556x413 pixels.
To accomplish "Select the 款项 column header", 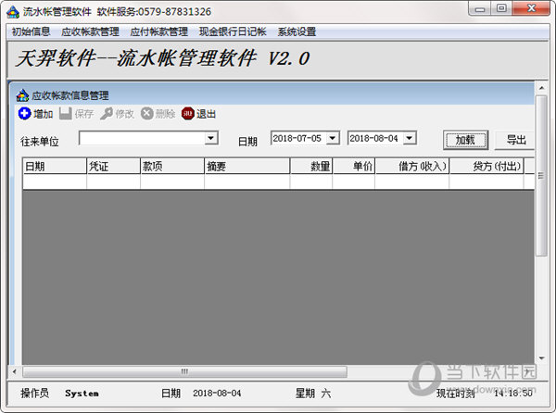I will [172, 166].
